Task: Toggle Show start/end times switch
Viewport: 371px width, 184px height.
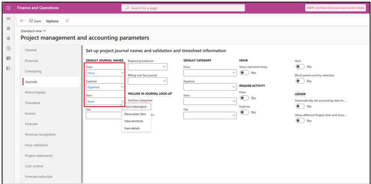Action: pos(244,73)
